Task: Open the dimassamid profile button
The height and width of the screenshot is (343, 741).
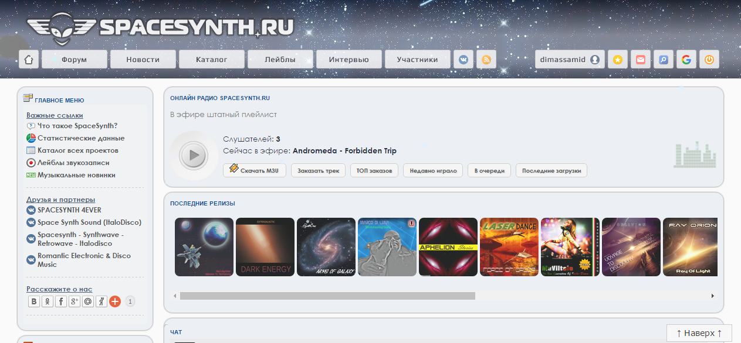Action: tap(570, 59)
